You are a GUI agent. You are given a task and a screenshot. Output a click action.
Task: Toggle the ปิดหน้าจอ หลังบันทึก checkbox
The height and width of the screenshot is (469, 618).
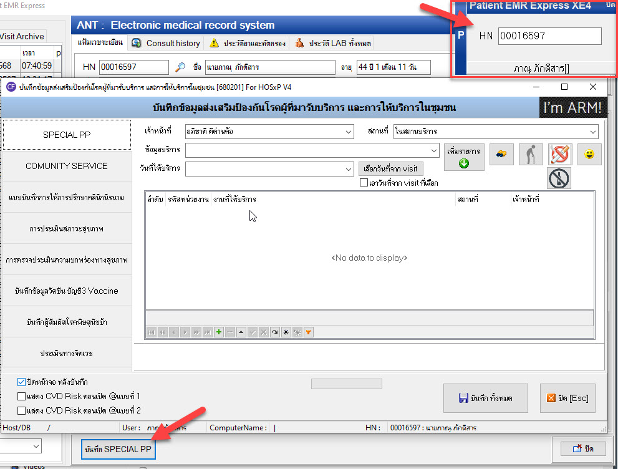(22, 381)
